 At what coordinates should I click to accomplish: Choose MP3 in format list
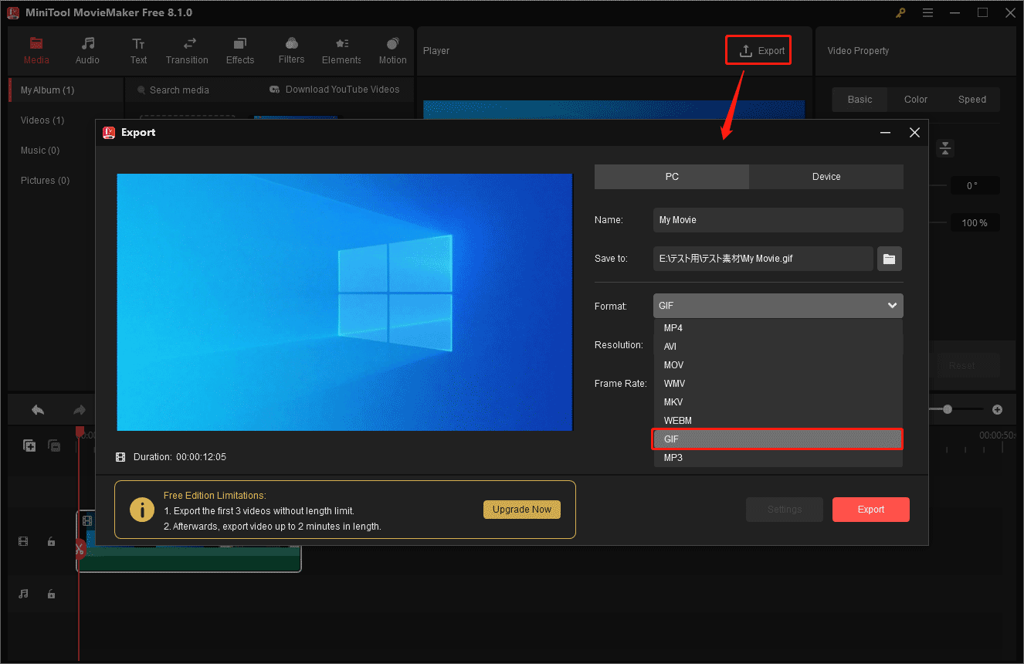click(x=778, y=458)
